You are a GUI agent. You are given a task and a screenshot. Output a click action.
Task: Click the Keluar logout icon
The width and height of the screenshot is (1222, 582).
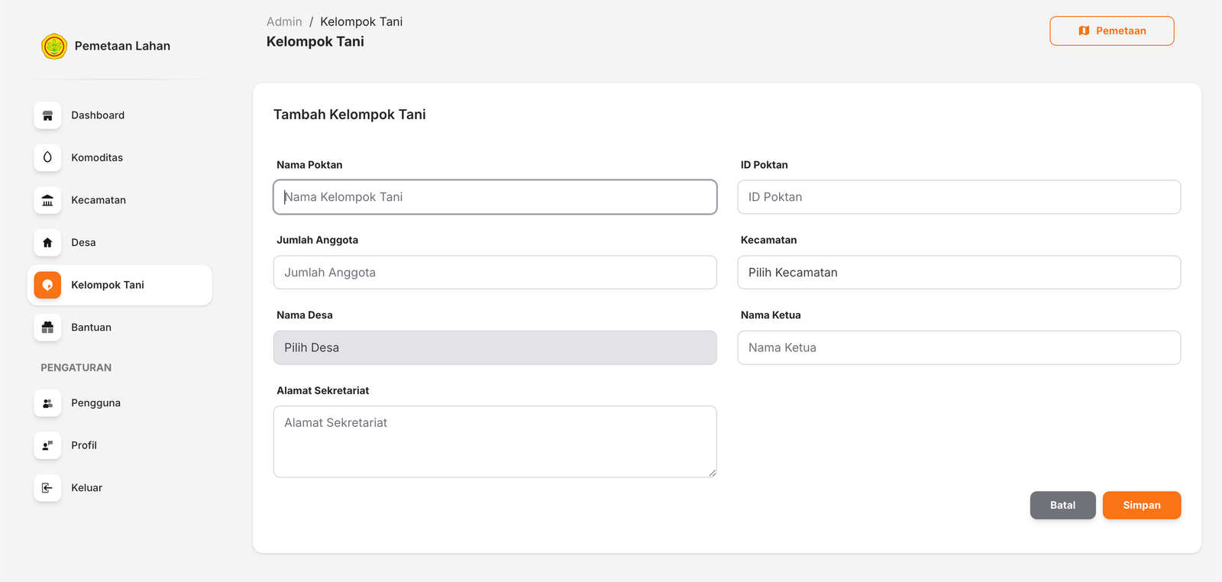pyautogui.click(x=47, y=487)
